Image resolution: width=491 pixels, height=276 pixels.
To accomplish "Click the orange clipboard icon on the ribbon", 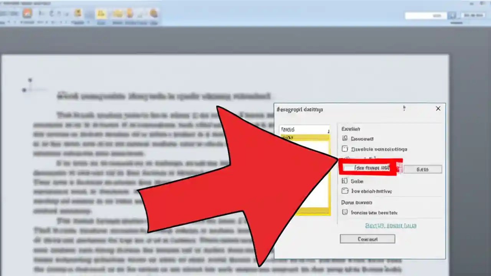I will pyautogui.click(x=129, y=13).
